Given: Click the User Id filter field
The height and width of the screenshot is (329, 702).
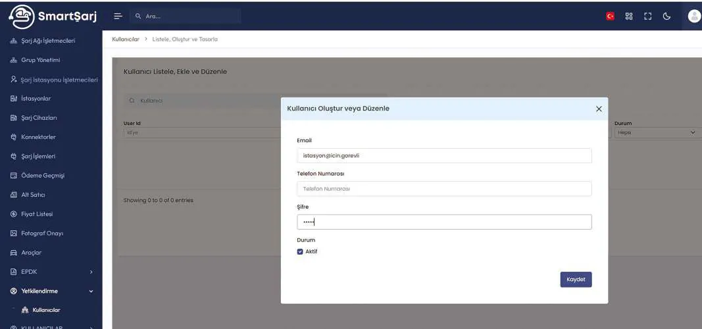Looking at the screenshot, I should (x=203, y=132).
